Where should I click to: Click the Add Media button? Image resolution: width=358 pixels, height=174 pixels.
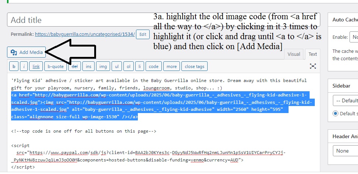[26, 52]
